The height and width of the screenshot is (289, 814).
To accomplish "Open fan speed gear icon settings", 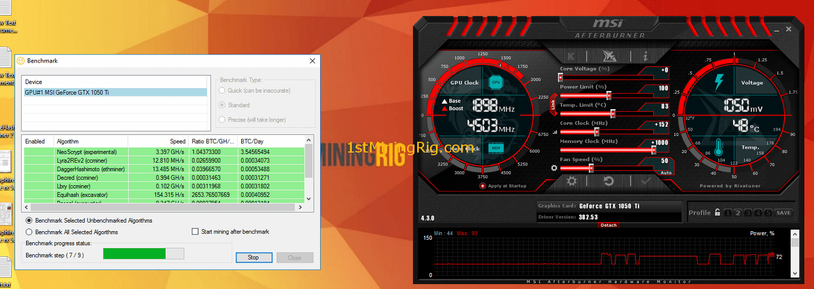I will [554, 168].
